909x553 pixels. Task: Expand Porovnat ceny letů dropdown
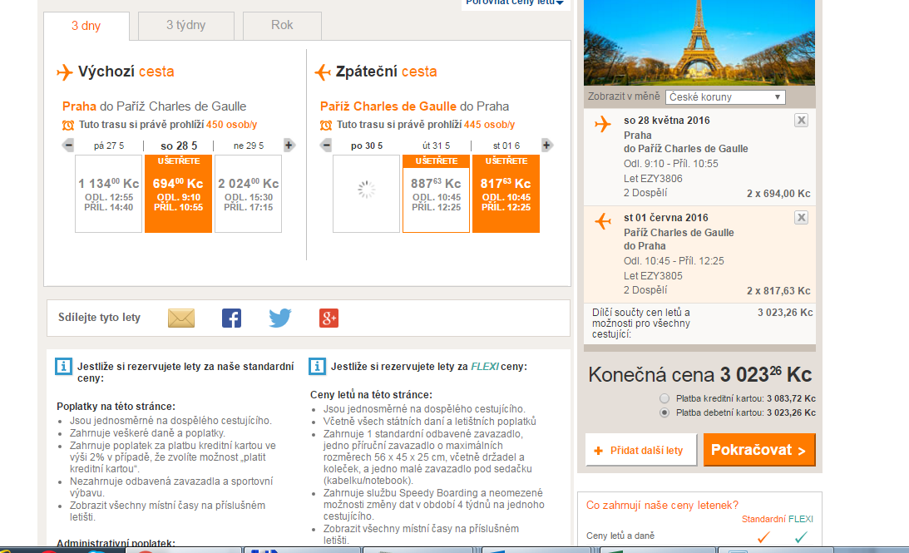coord(516,3)
